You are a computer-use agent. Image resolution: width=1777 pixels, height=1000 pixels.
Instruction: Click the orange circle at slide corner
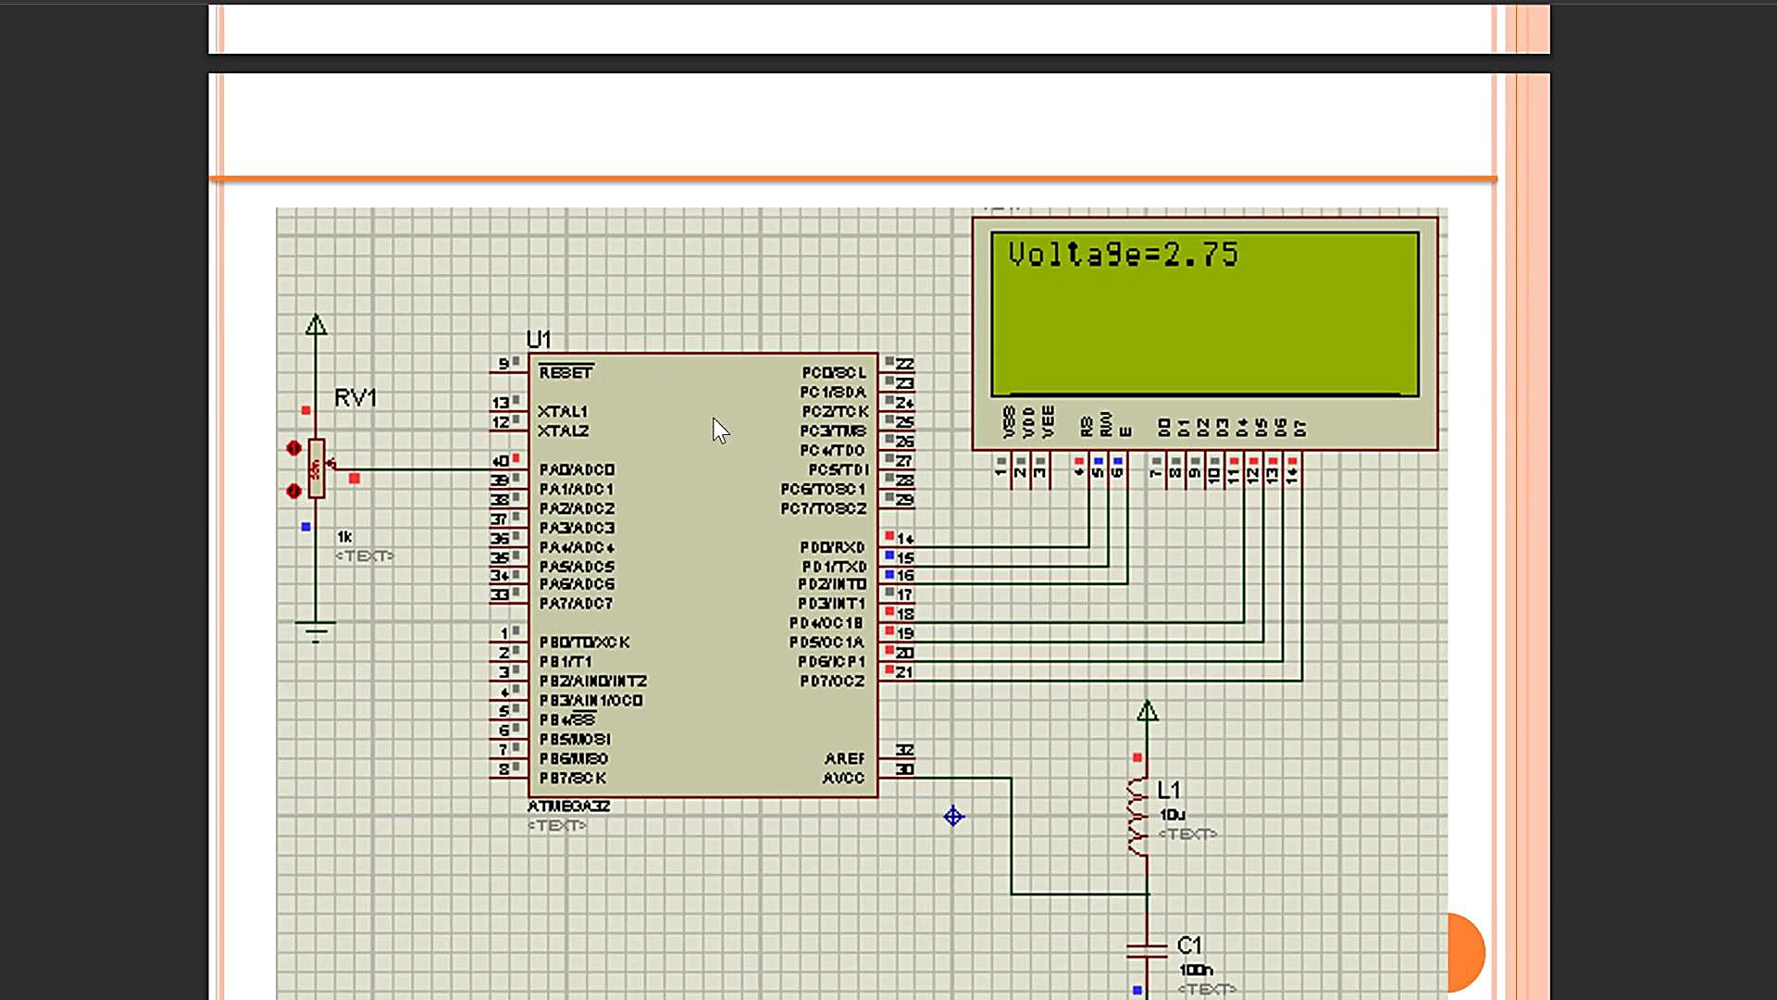[x=1465, y=952]
